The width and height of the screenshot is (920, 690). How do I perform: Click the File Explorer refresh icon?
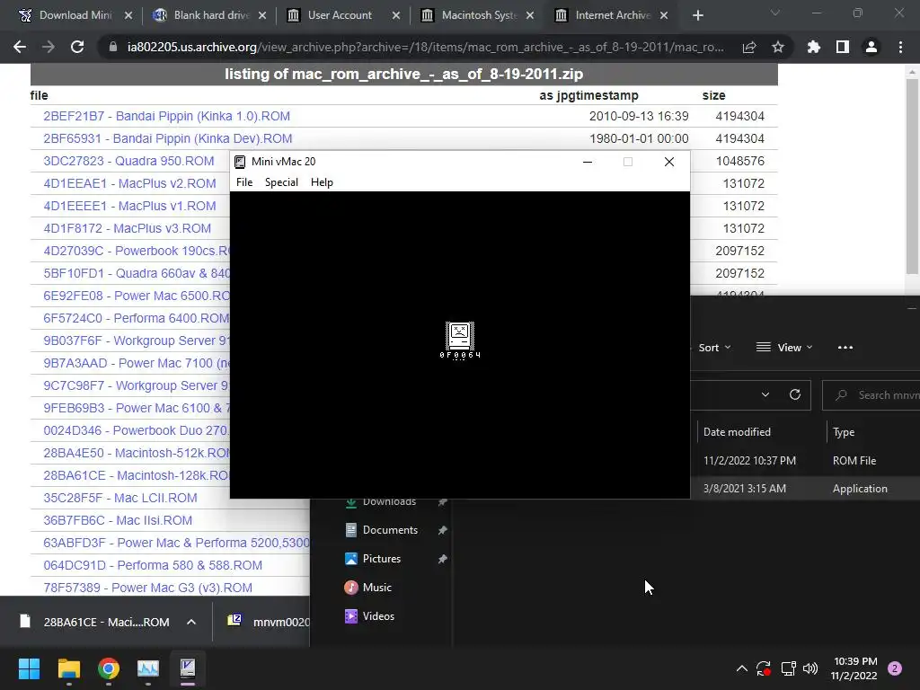tap(795, 395)
